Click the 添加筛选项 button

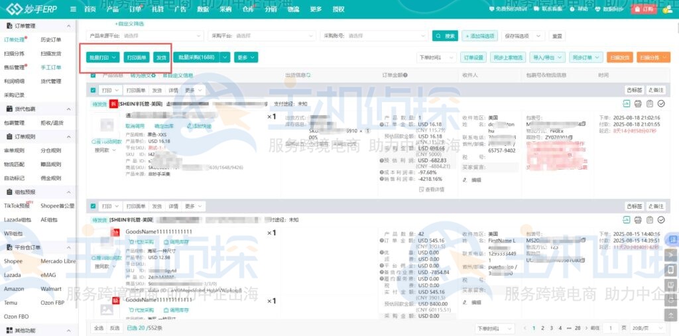tap(480, 36)
